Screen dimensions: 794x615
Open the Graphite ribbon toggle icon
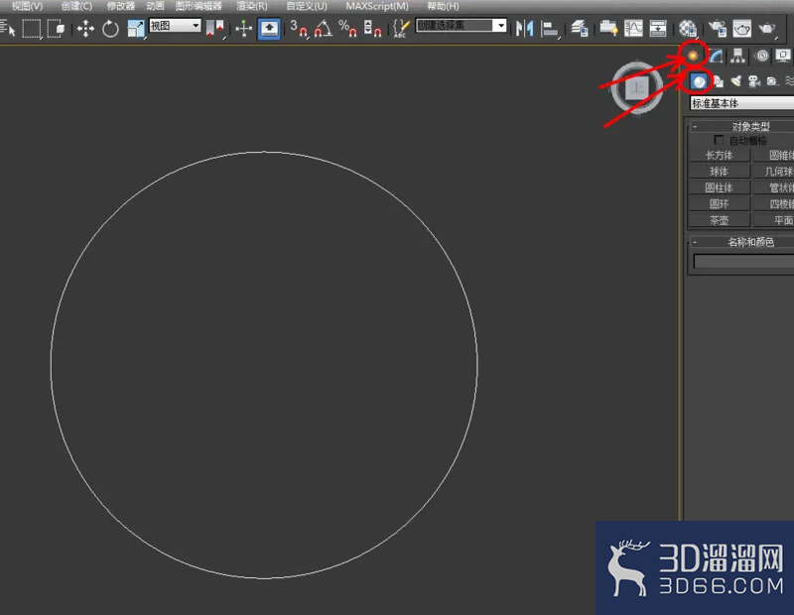608,29
